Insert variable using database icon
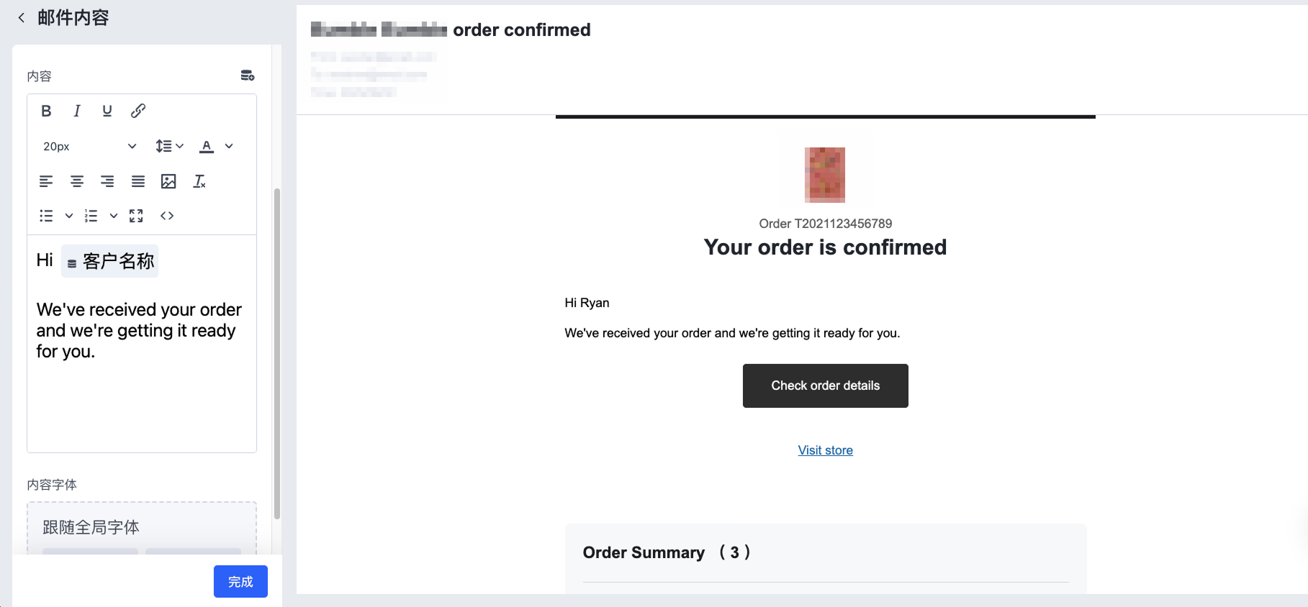1308x607 pixels. click(x=248, y=76)
